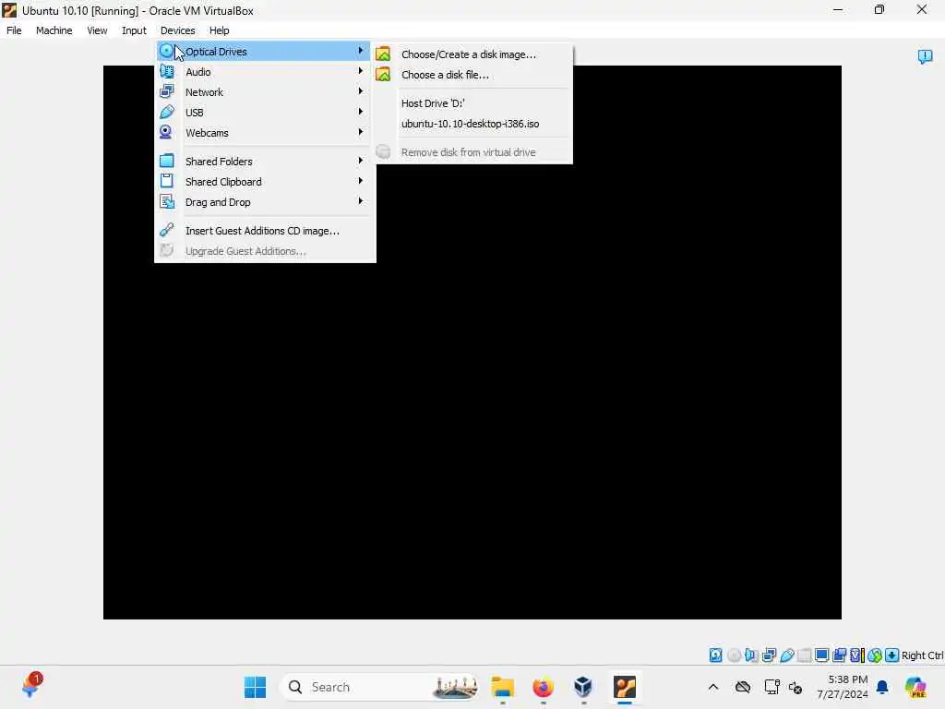Click network adapters status bar icon
Image resolution: width=945 pixels, height=709 pixels.
[x=769, y=655]
